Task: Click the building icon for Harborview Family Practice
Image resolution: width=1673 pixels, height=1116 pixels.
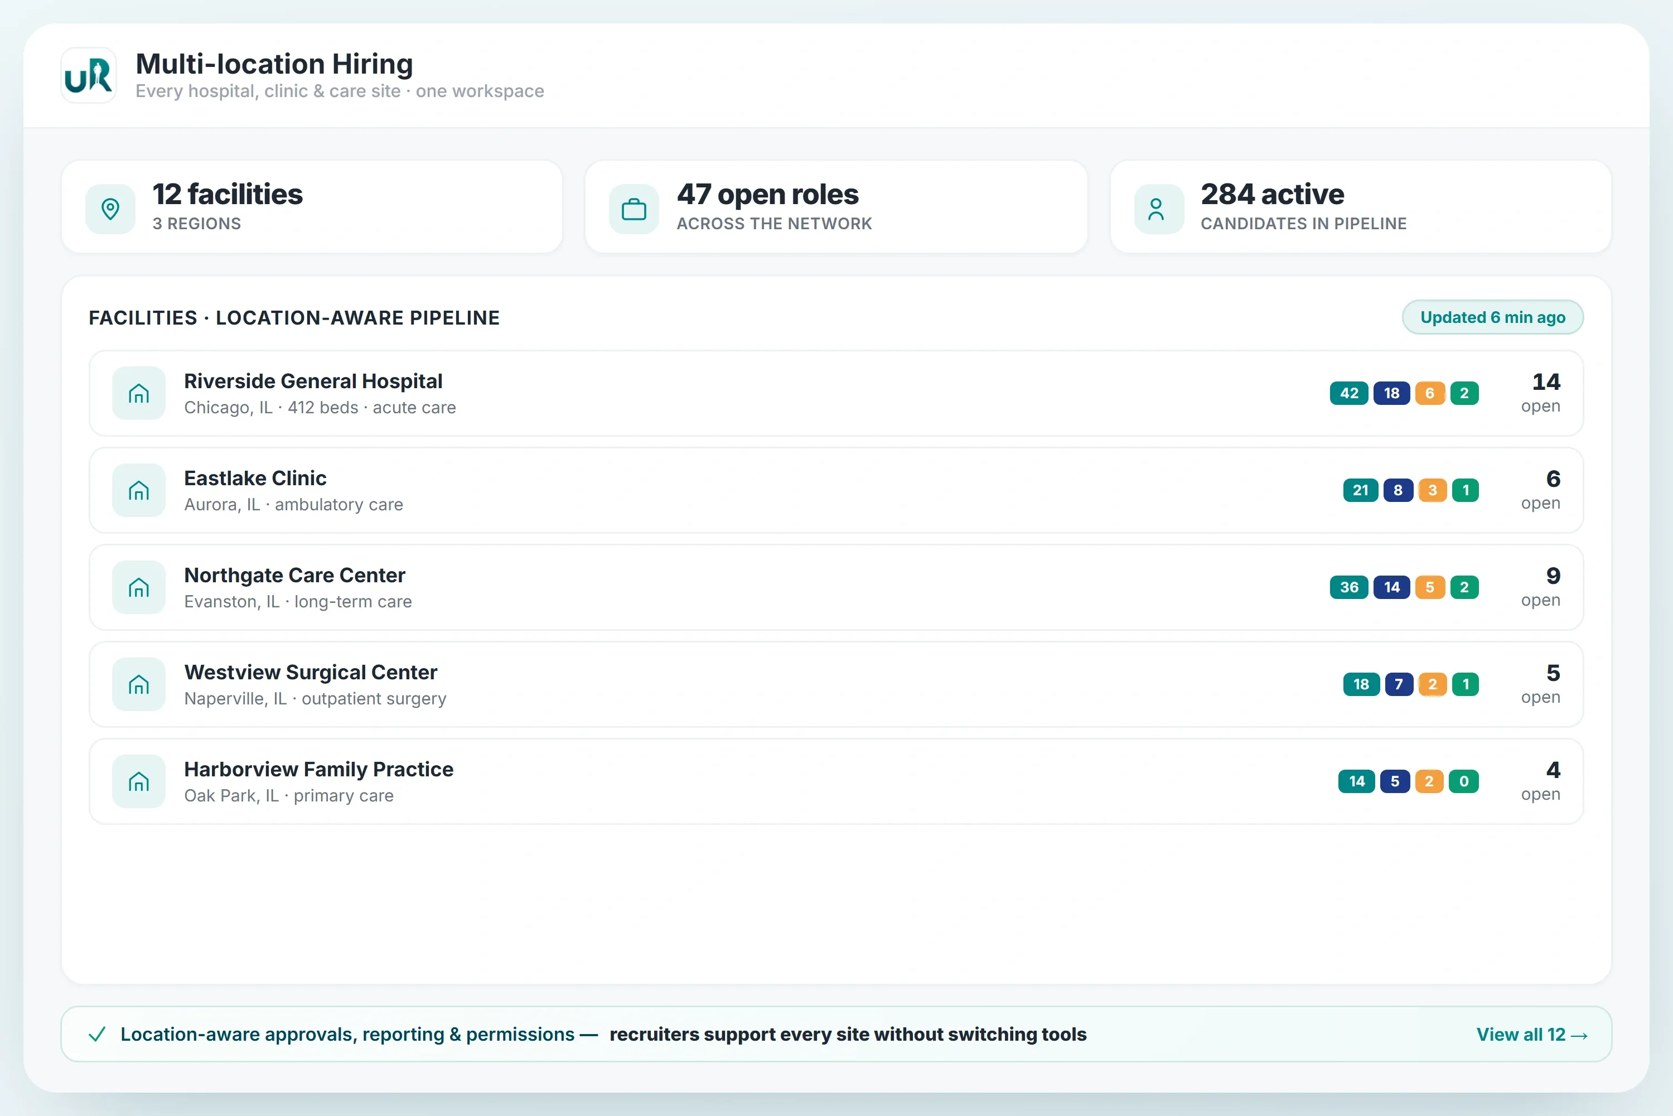Action: coord(139,781)
